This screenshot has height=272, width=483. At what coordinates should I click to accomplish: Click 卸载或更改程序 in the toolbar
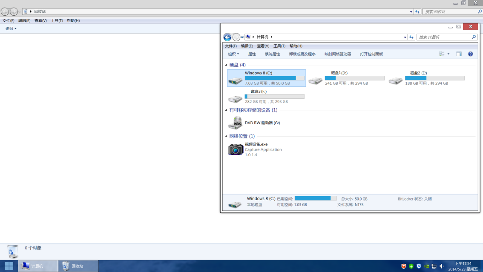(302, 54)
